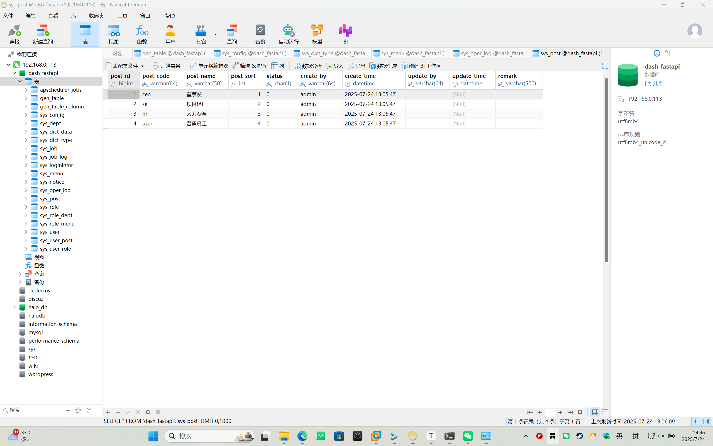Open the Cell Editor
This screenshot has width=713, height=446.
209,66
